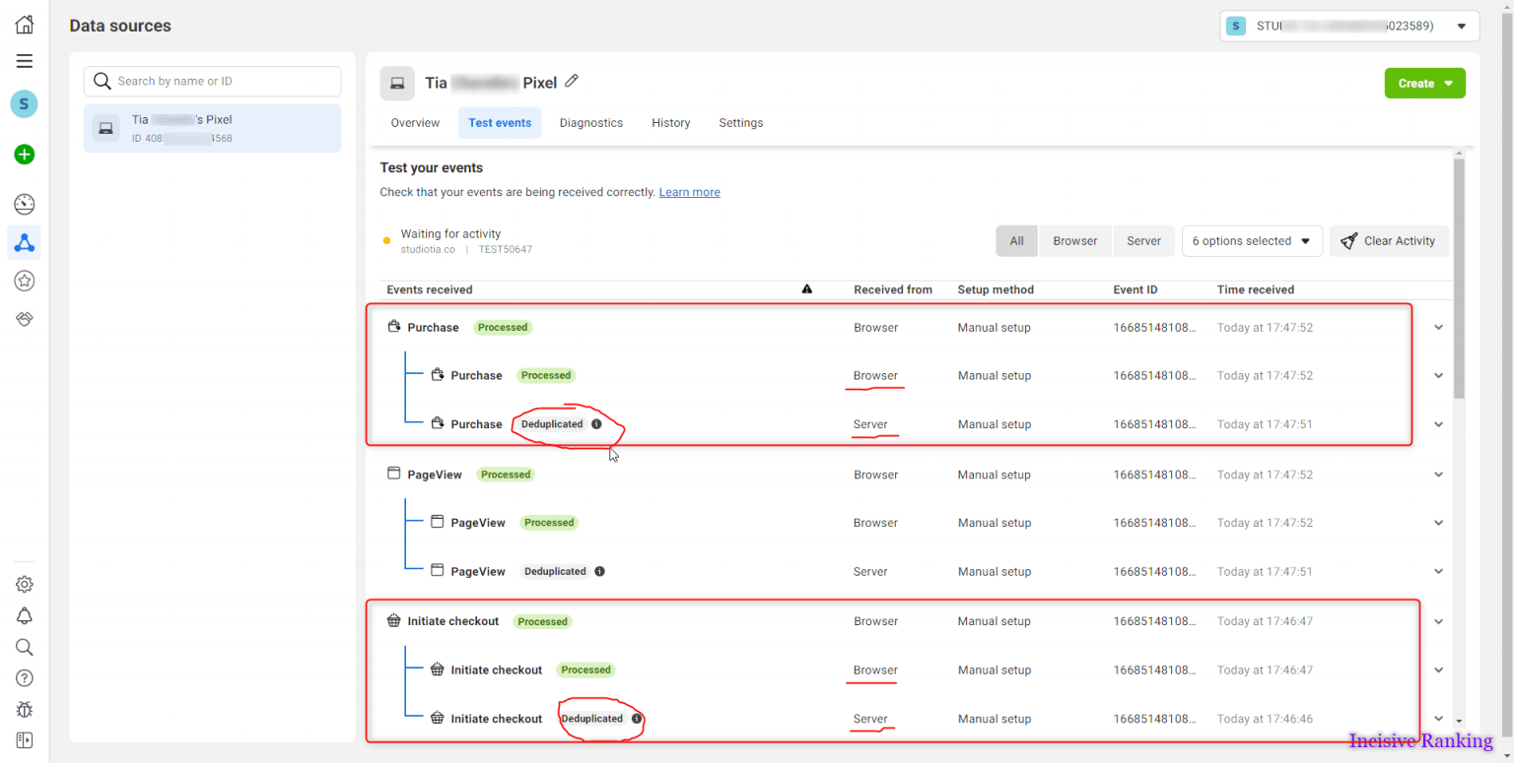Screen dimensions: 1514x763
Task: Expand the top-level PageView row chevron
Action: [1438, 475]
